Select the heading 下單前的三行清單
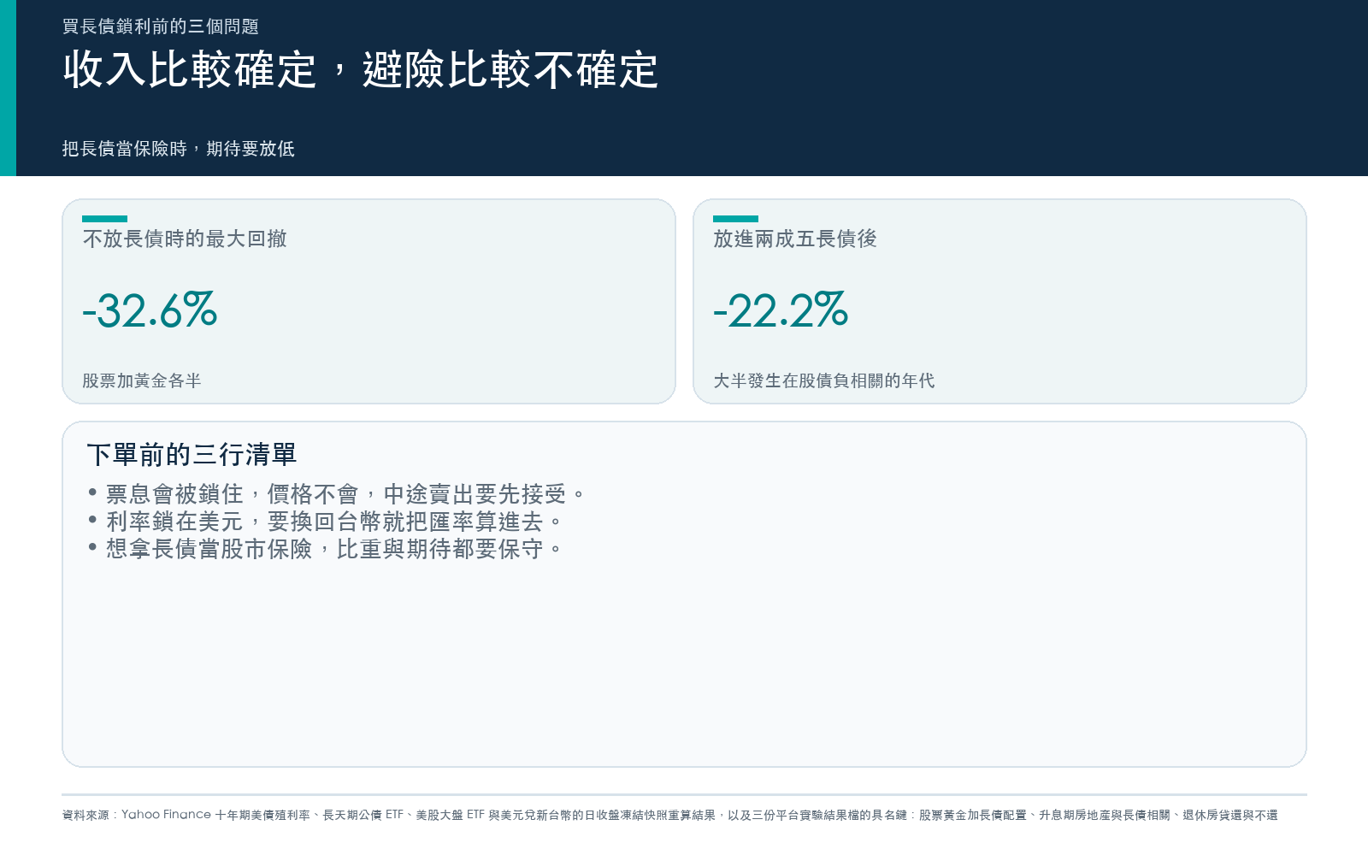Screen dimensions: 1368x855 point(192,454)
